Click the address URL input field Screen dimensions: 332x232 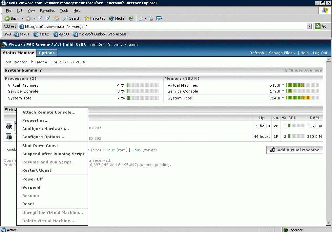[x=164, y=26]
